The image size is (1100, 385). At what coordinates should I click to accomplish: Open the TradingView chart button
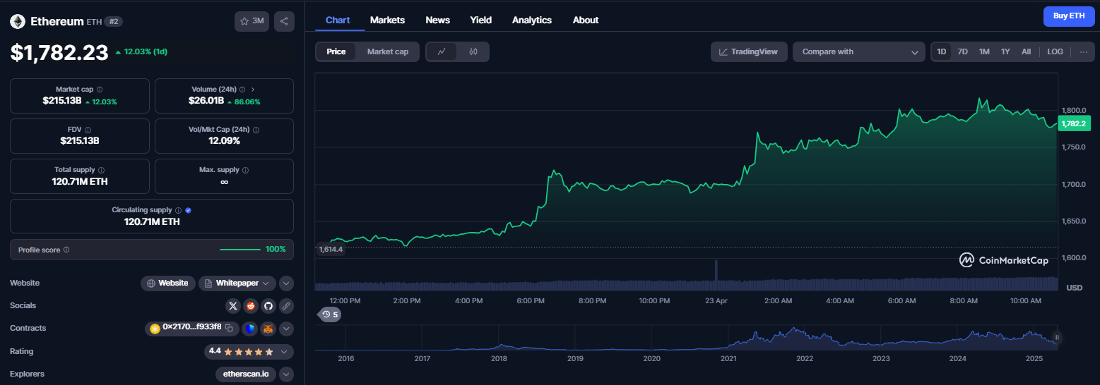pos(749,51)
